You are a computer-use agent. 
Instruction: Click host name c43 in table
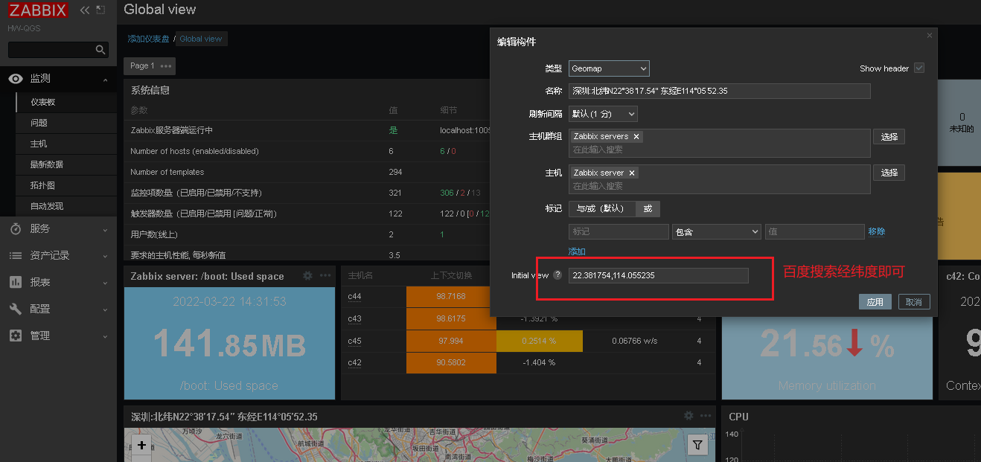coord(354,318)
